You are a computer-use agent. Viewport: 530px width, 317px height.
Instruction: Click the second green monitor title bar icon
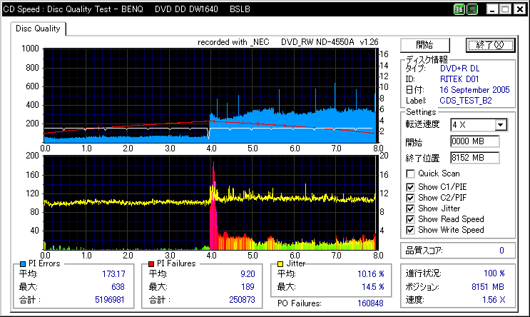tap(472, 9)
